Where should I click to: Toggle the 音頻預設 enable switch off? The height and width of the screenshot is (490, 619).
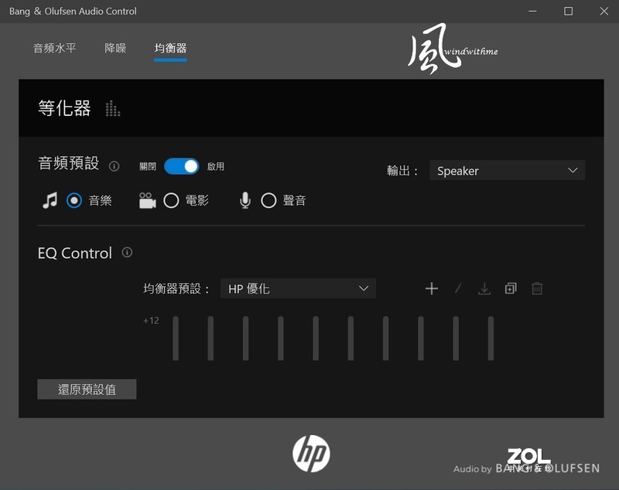pyautogui.click(x=181, y=165)
